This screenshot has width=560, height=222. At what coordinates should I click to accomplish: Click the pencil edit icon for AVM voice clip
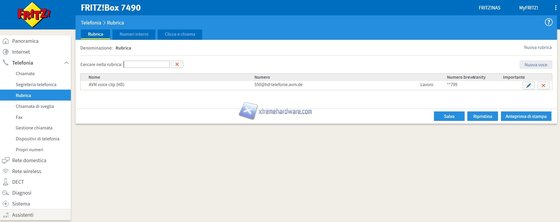coord(528,85)
